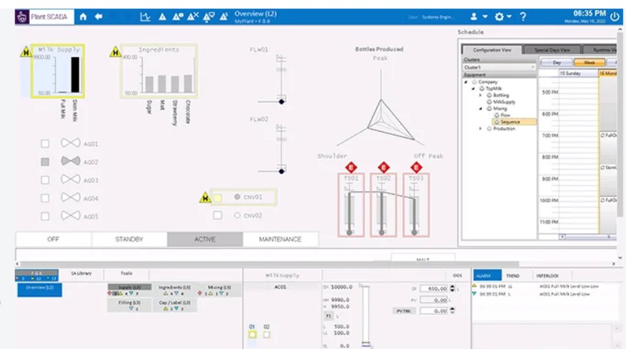Click the TS01 red alarm diamond

coord(351,167)
